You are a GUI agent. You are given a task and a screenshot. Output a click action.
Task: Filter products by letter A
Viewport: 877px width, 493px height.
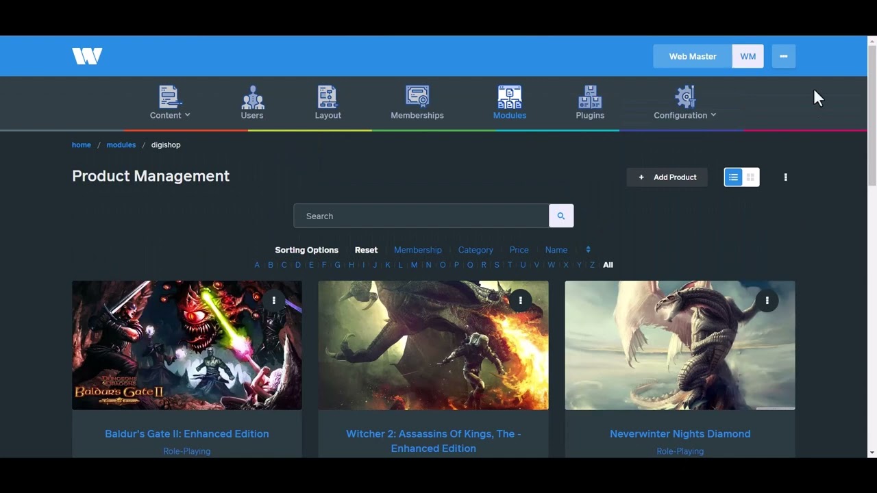pyautogui.click(x=257, y=265)
